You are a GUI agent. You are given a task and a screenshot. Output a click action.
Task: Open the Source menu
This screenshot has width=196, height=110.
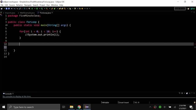(12, 5)
